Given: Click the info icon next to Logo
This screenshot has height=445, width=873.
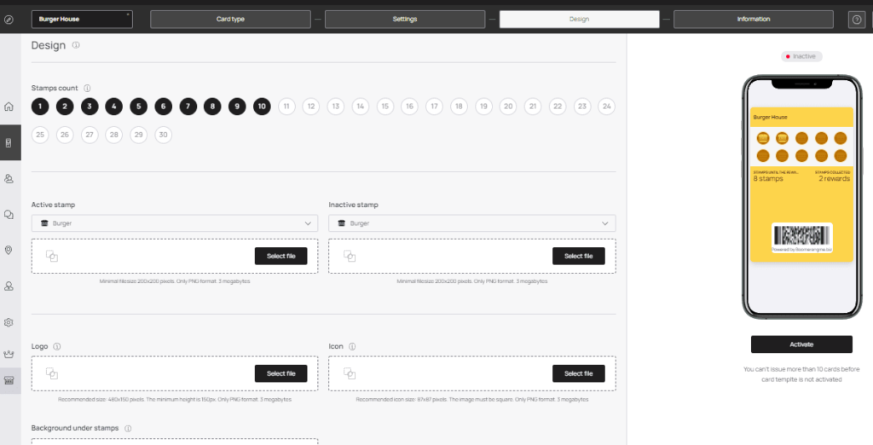Looking at the screenshot, I should [57, 346].
